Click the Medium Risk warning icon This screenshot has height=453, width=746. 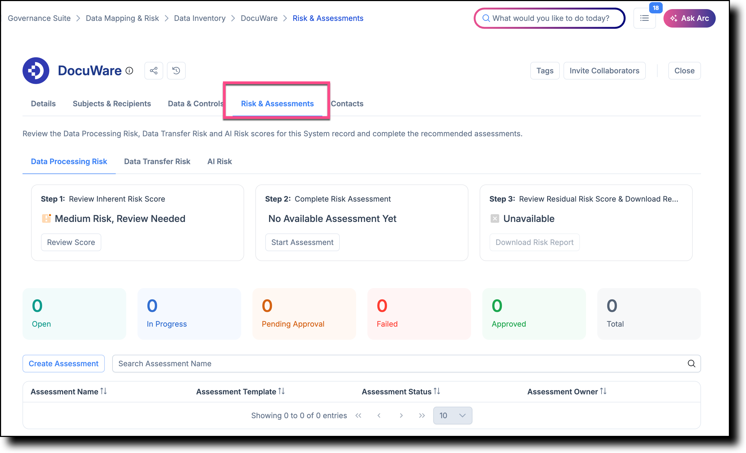46,218
